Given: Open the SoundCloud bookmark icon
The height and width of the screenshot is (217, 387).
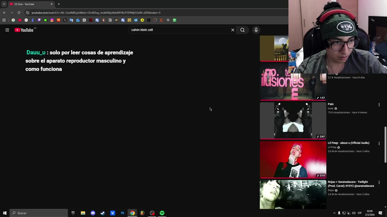Looking at the screenshot, I should click(58, 20).
